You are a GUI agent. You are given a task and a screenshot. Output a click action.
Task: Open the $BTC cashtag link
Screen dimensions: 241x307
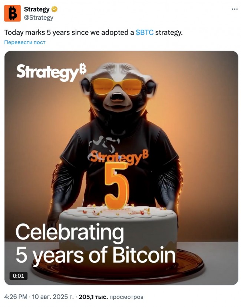coord(145,32)
